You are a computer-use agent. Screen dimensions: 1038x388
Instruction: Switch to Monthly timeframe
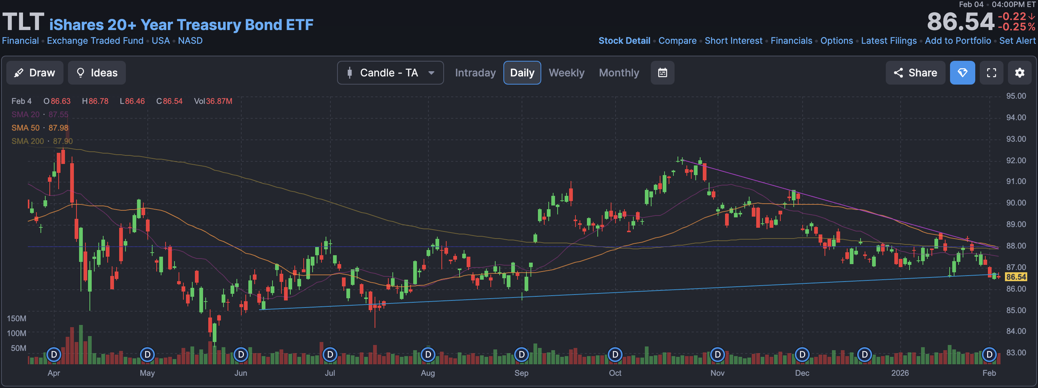point(619,73)
